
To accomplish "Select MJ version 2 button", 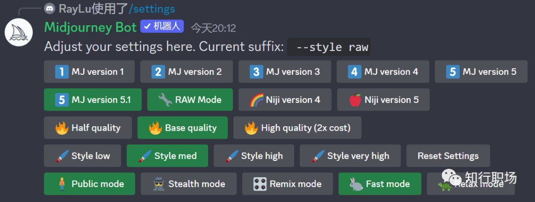I will click(187, 72).
